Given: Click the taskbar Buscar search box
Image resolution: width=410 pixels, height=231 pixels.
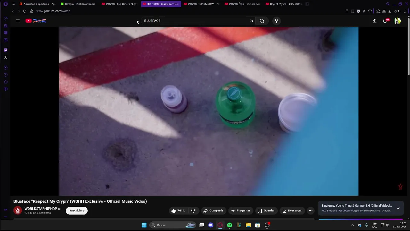Looking at the screenshot, I should pyautogui.click(x=173, y=225).
